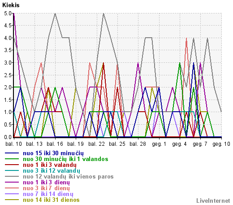Click the light violet legend line swatch
Screen dimensions: 233x205
[x=12, y=194]
